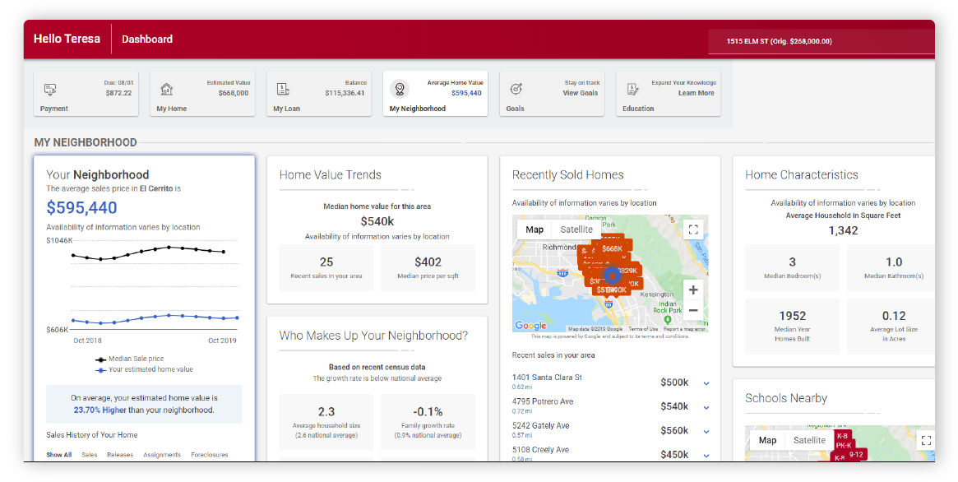The height and width of the screenshot is (482, 958).
Task: Select the My Neighborhood tab
Action: [436, 94]
